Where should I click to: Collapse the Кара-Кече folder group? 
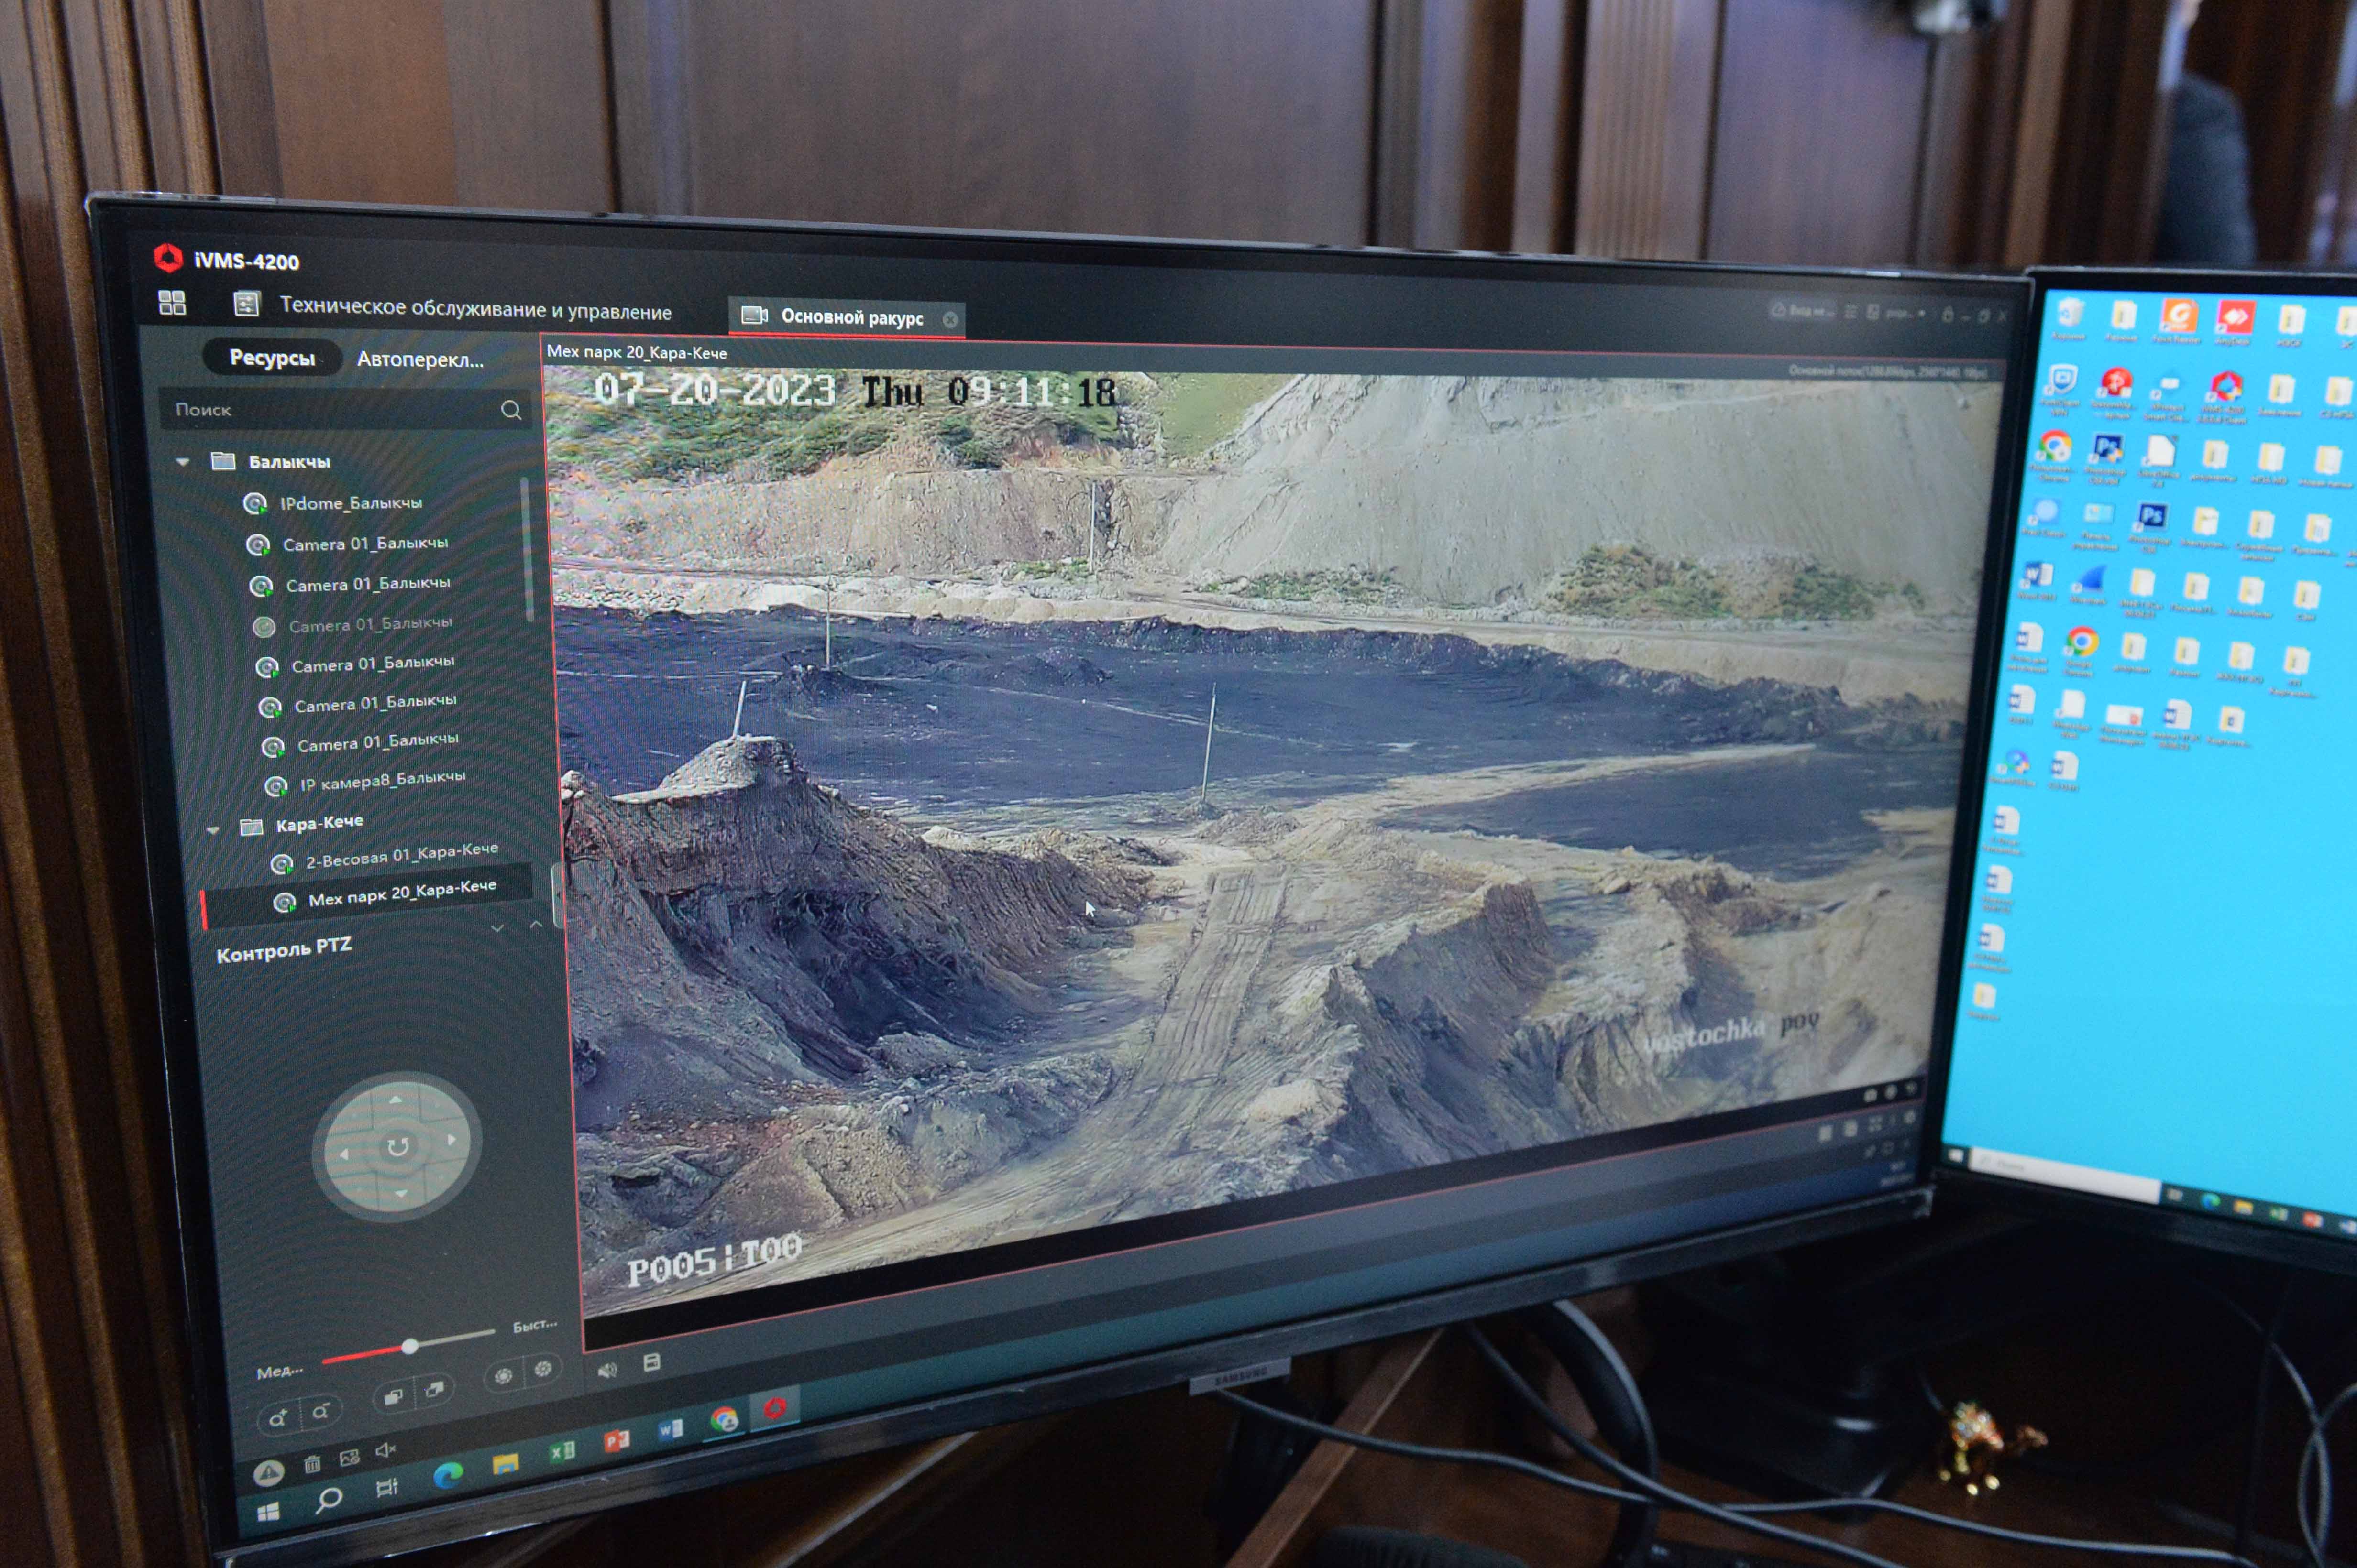point(213,829)
